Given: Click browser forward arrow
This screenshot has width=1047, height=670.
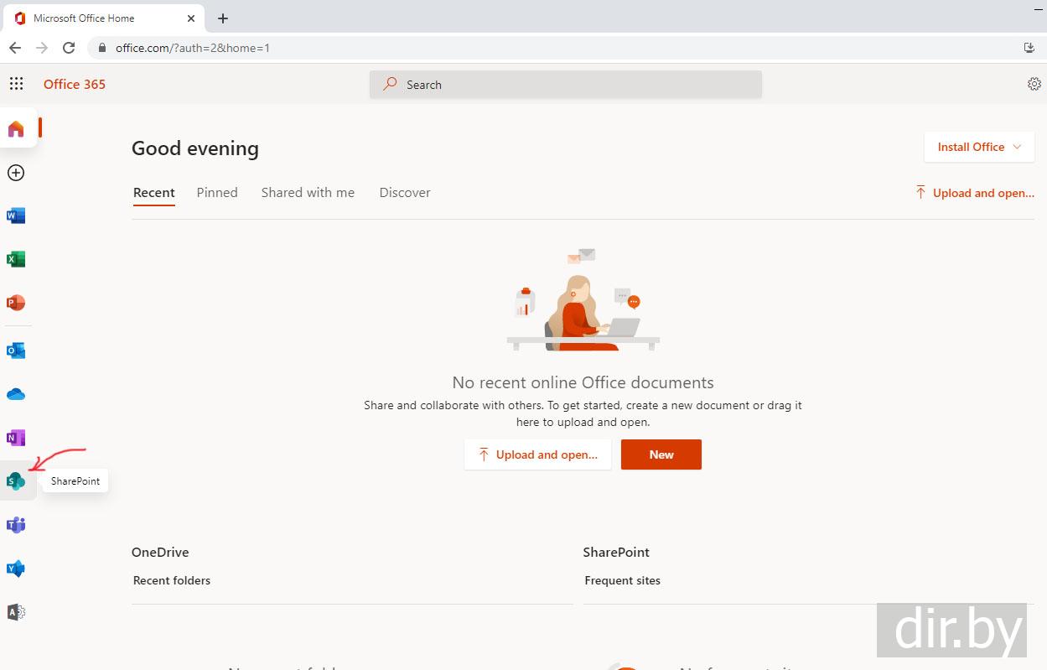Looking at the screenshot, I should (42, 48).
